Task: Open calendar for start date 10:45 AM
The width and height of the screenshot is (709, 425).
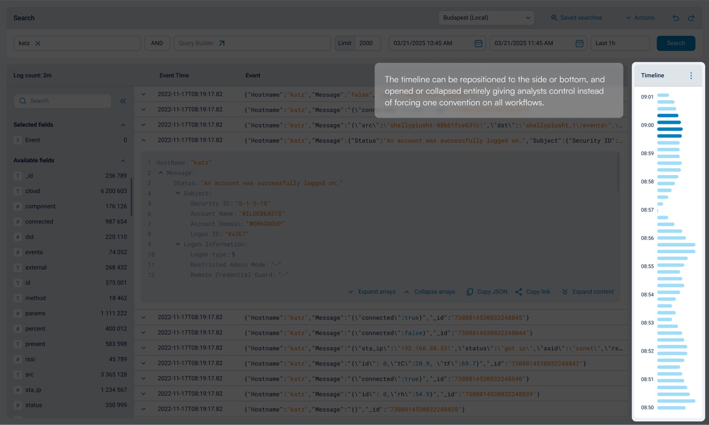Action: click(479, 43)
